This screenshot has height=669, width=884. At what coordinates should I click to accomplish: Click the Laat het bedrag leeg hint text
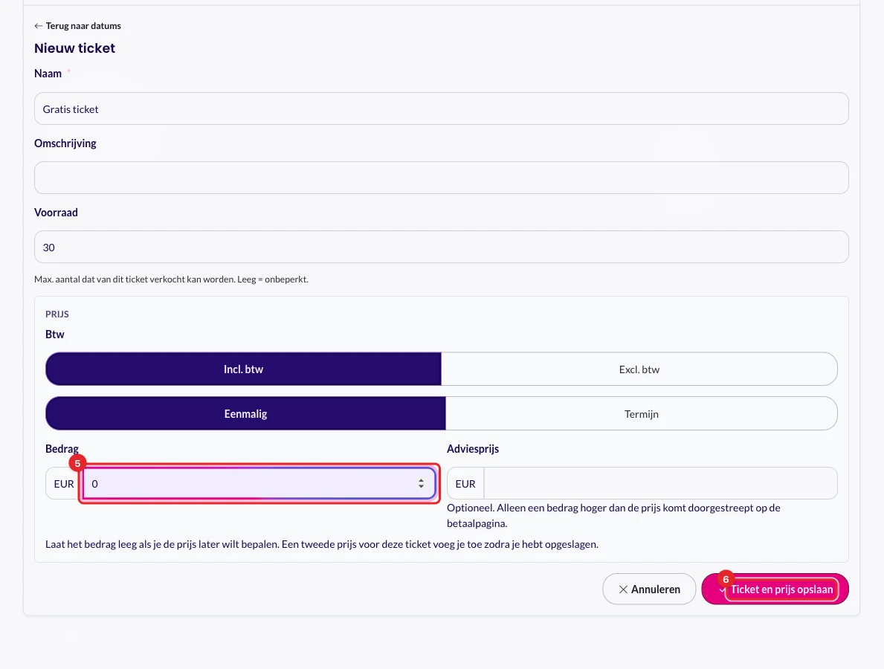322,544
